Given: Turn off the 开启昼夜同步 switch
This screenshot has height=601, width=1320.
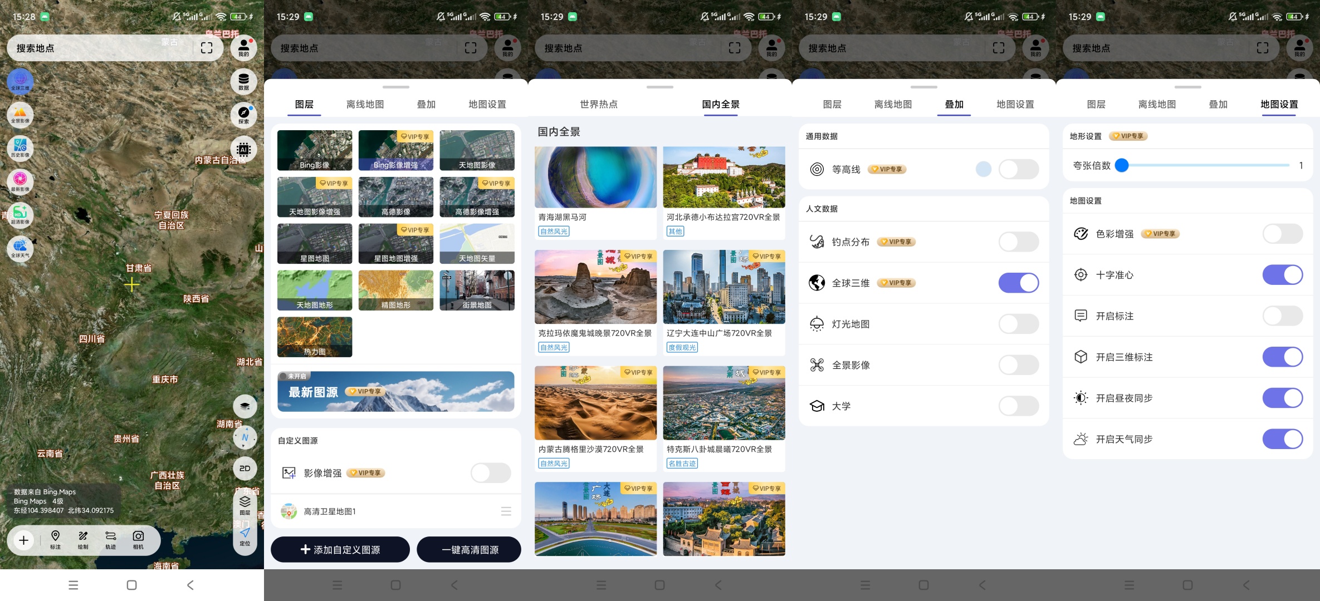Looking at the screenshot, I should click(1283, 398).
